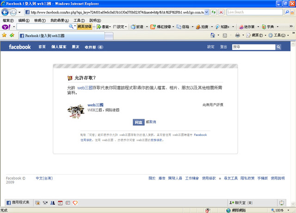Open the 工具(T) menu
This screenshot has height=213, width=296.
tap(79, 20)
